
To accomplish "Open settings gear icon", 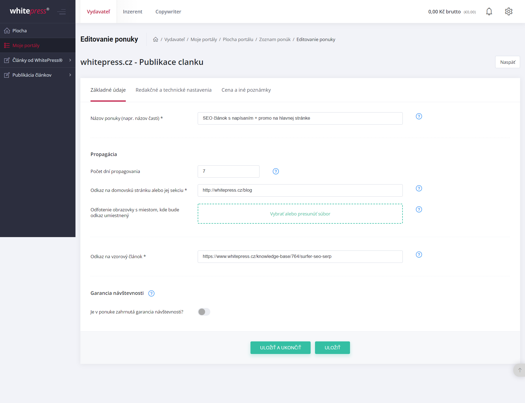I will pyautogui.click(x=509, y=11).
